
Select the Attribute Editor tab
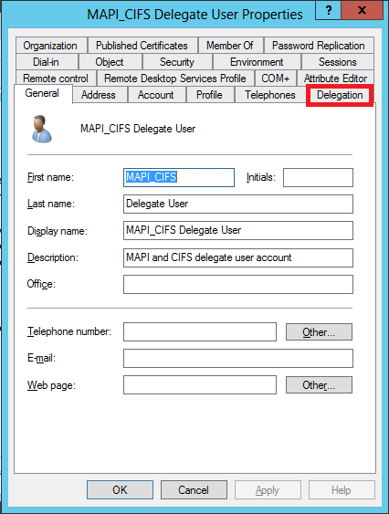point(335,79)
